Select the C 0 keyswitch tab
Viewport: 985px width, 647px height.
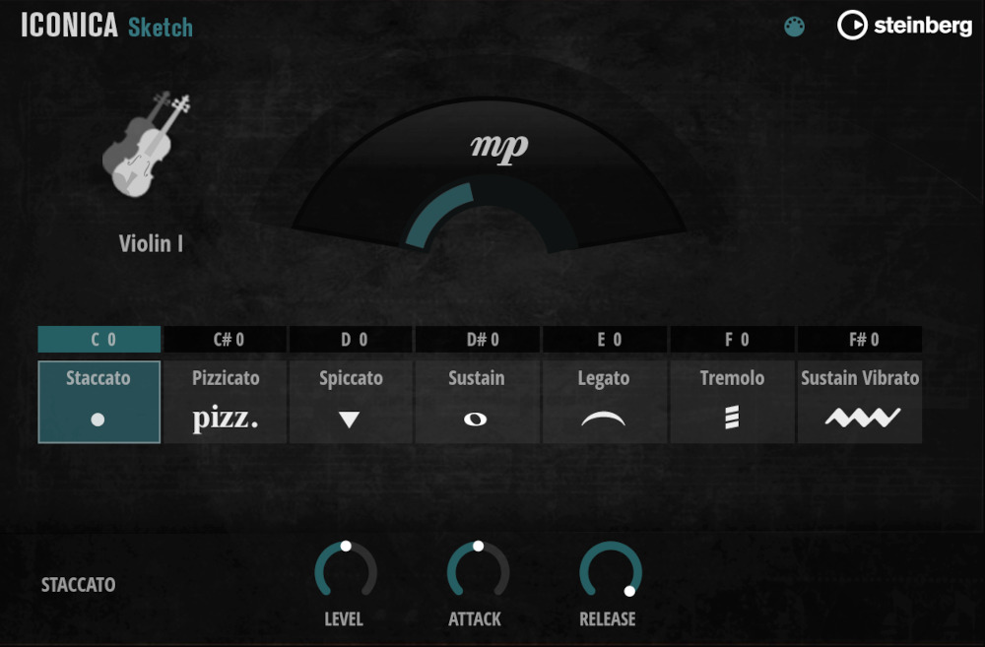pos(98,339)
